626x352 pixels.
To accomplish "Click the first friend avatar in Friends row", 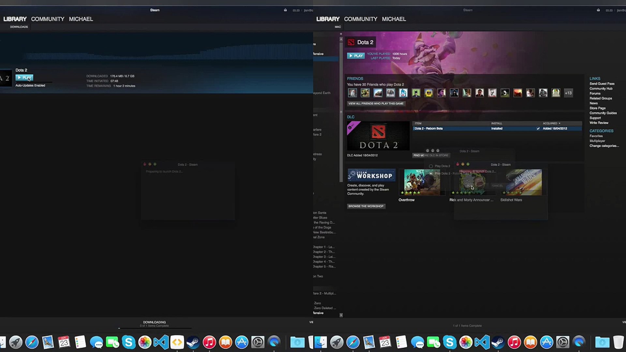I will click(x=352, y=93).
